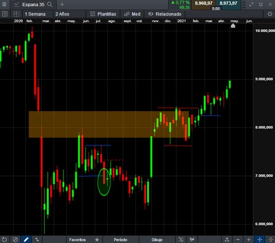Toggle the Relacionado eye option
The height and width of the screenshot is (243, 275).
pos(165,14)
